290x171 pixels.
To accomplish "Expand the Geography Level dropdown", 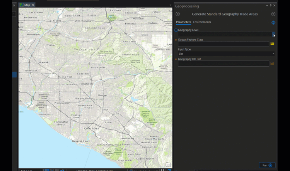I will 273,34.
